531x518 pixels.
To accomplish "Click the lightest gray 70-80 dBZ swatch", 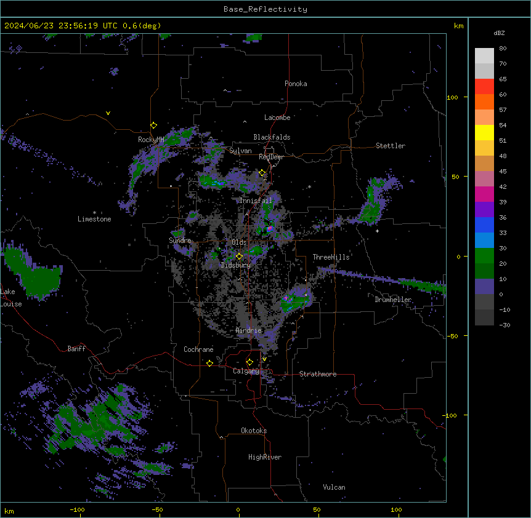I will pyautogui.click(x=484, y=56).
